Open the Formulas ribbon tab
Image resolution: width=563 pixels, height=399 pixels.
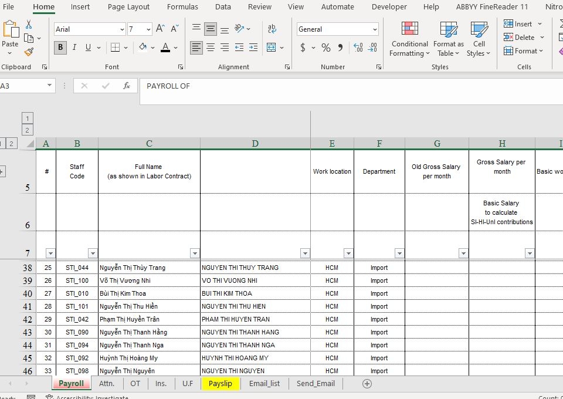click(182, 7)
